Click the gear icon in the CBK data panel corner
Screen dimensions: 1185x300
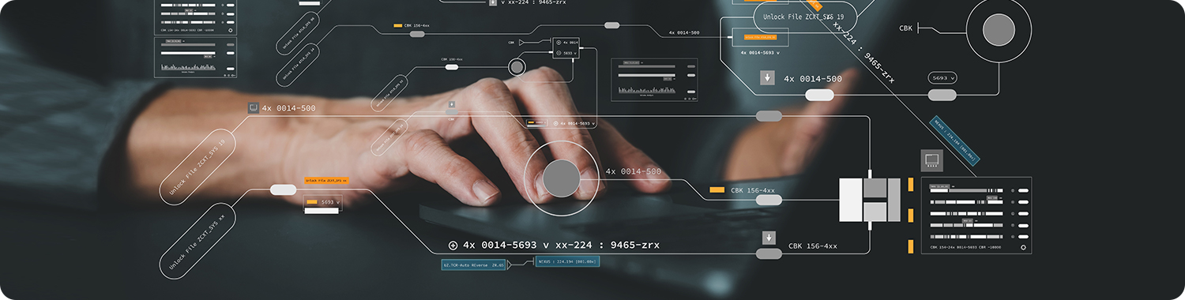click(1023, 247)
